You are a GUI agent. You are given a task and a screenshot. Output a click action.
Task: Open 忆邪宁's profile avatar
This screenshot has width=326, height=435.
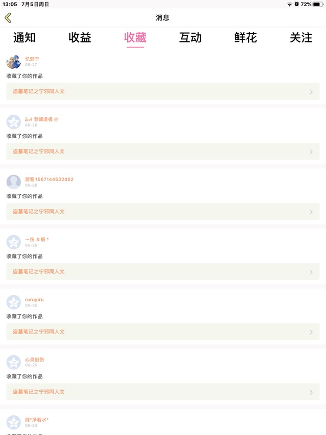(13, 62)
